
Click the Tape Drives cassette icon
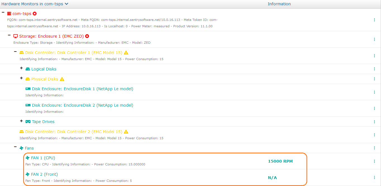point(28,122)
